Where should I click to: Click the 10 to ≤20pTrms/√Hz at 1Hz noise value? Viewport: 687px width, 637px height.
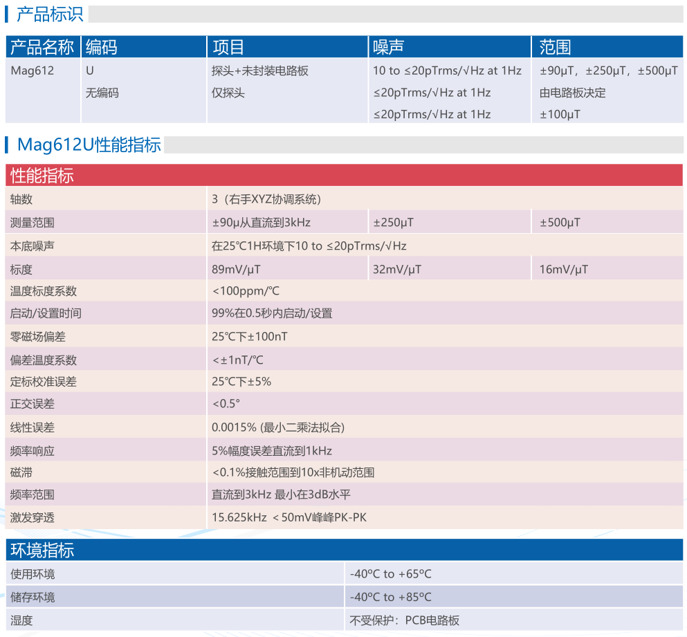pos(447,71)
